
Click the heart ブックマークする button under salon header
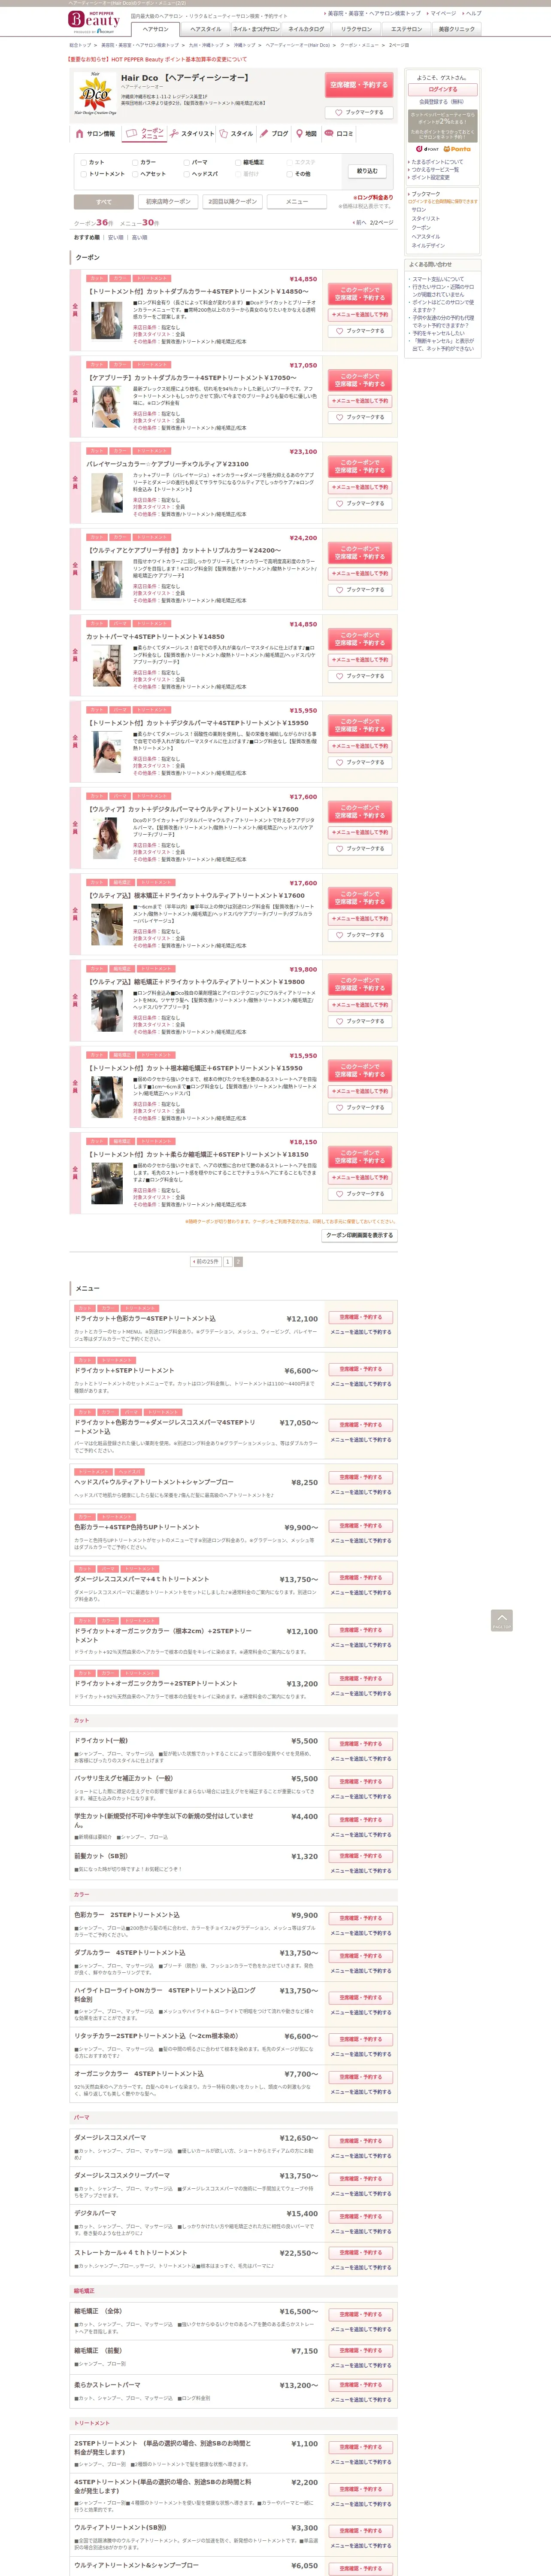pos(360,112)
